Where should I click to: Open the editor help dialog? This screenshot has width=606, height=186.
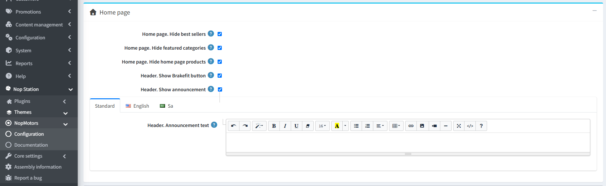[x=481, y=126]
